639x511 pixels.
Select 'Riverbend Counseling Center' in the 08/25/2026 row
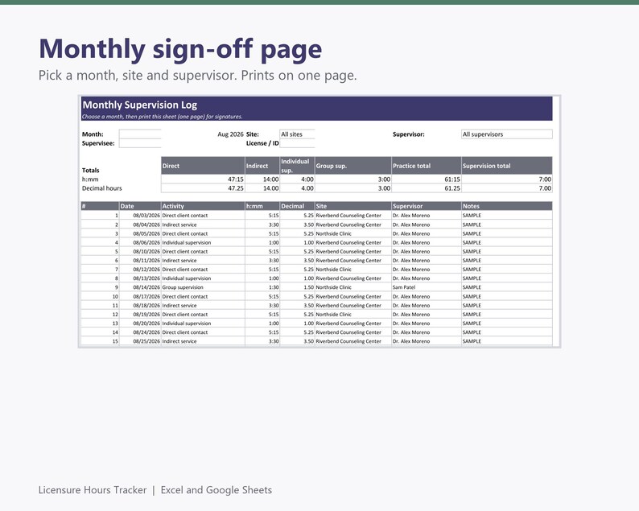[x=353, y=341]
